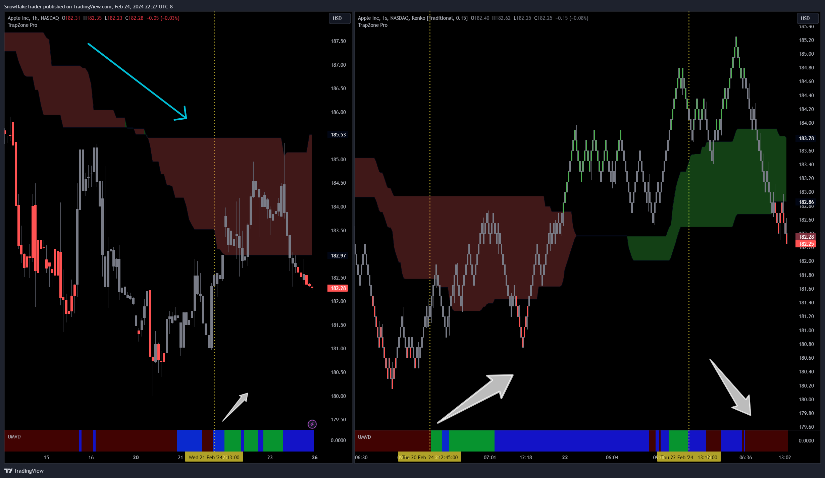Click the USD currency button on the 1h chart
This screenshot has height=478, width=825.
tap(339, 18)
